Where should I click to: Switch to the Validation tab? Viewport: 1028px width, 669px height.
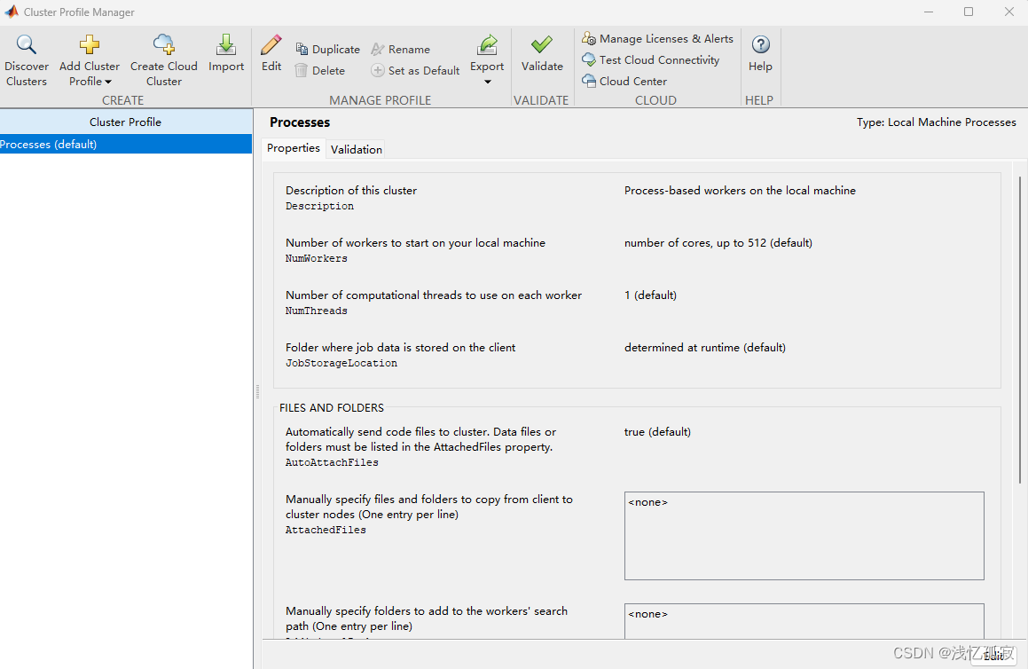[x=356, y=150]
